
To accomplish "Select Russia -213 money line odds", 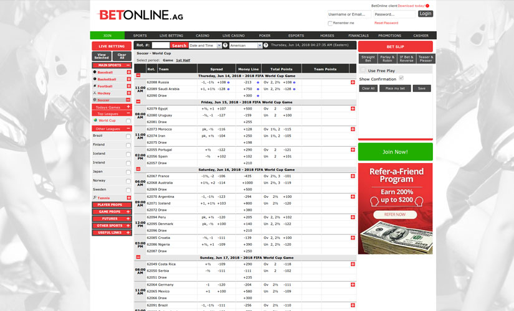I will [x=247, y=82].
